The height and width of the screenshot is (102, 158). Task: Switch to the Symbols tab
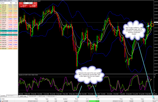tap(3, 96)
